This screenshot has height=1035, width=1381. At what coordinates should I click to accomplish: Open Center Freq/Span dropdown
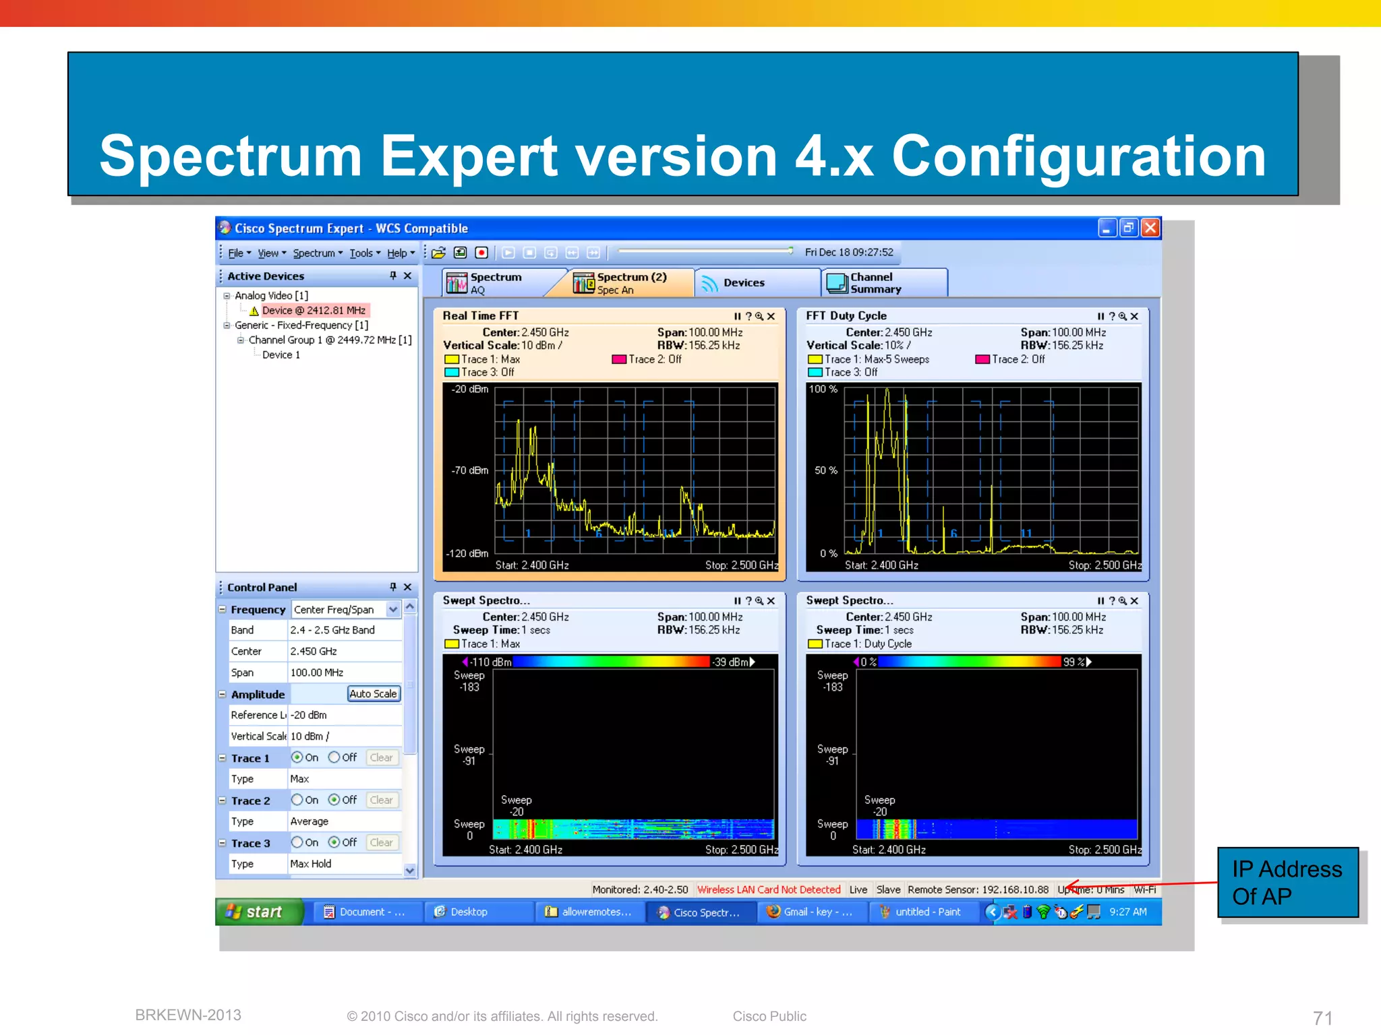(393, 610)
